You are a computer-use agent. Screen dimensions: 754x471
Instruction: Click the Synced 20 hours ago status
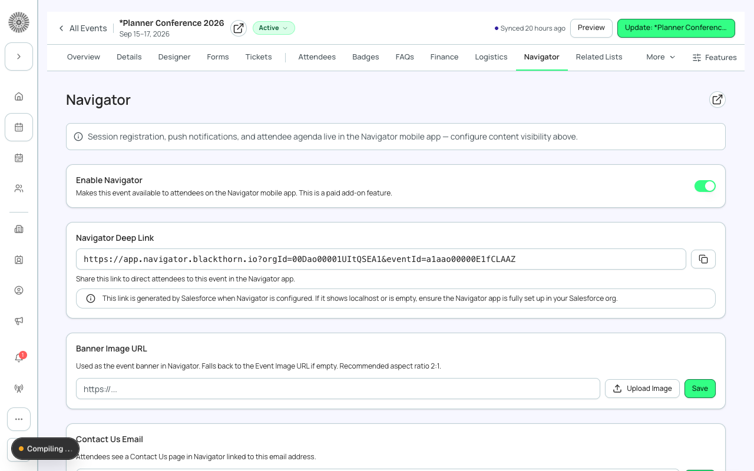[x=530, y=28]
